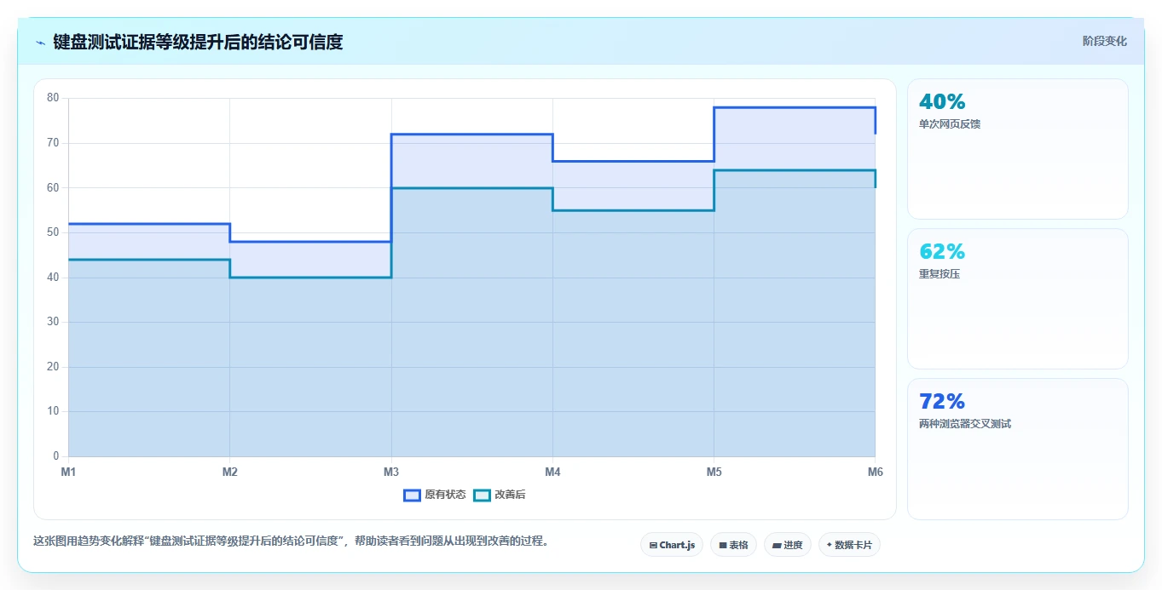Click the icon in the 进度 chip

(778, 545)
